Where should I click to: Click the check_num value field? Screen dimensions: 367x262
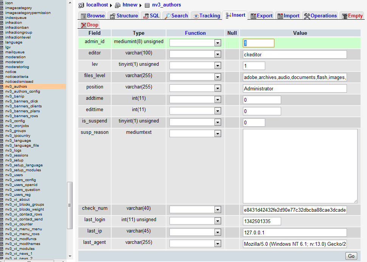coord(295,210)
